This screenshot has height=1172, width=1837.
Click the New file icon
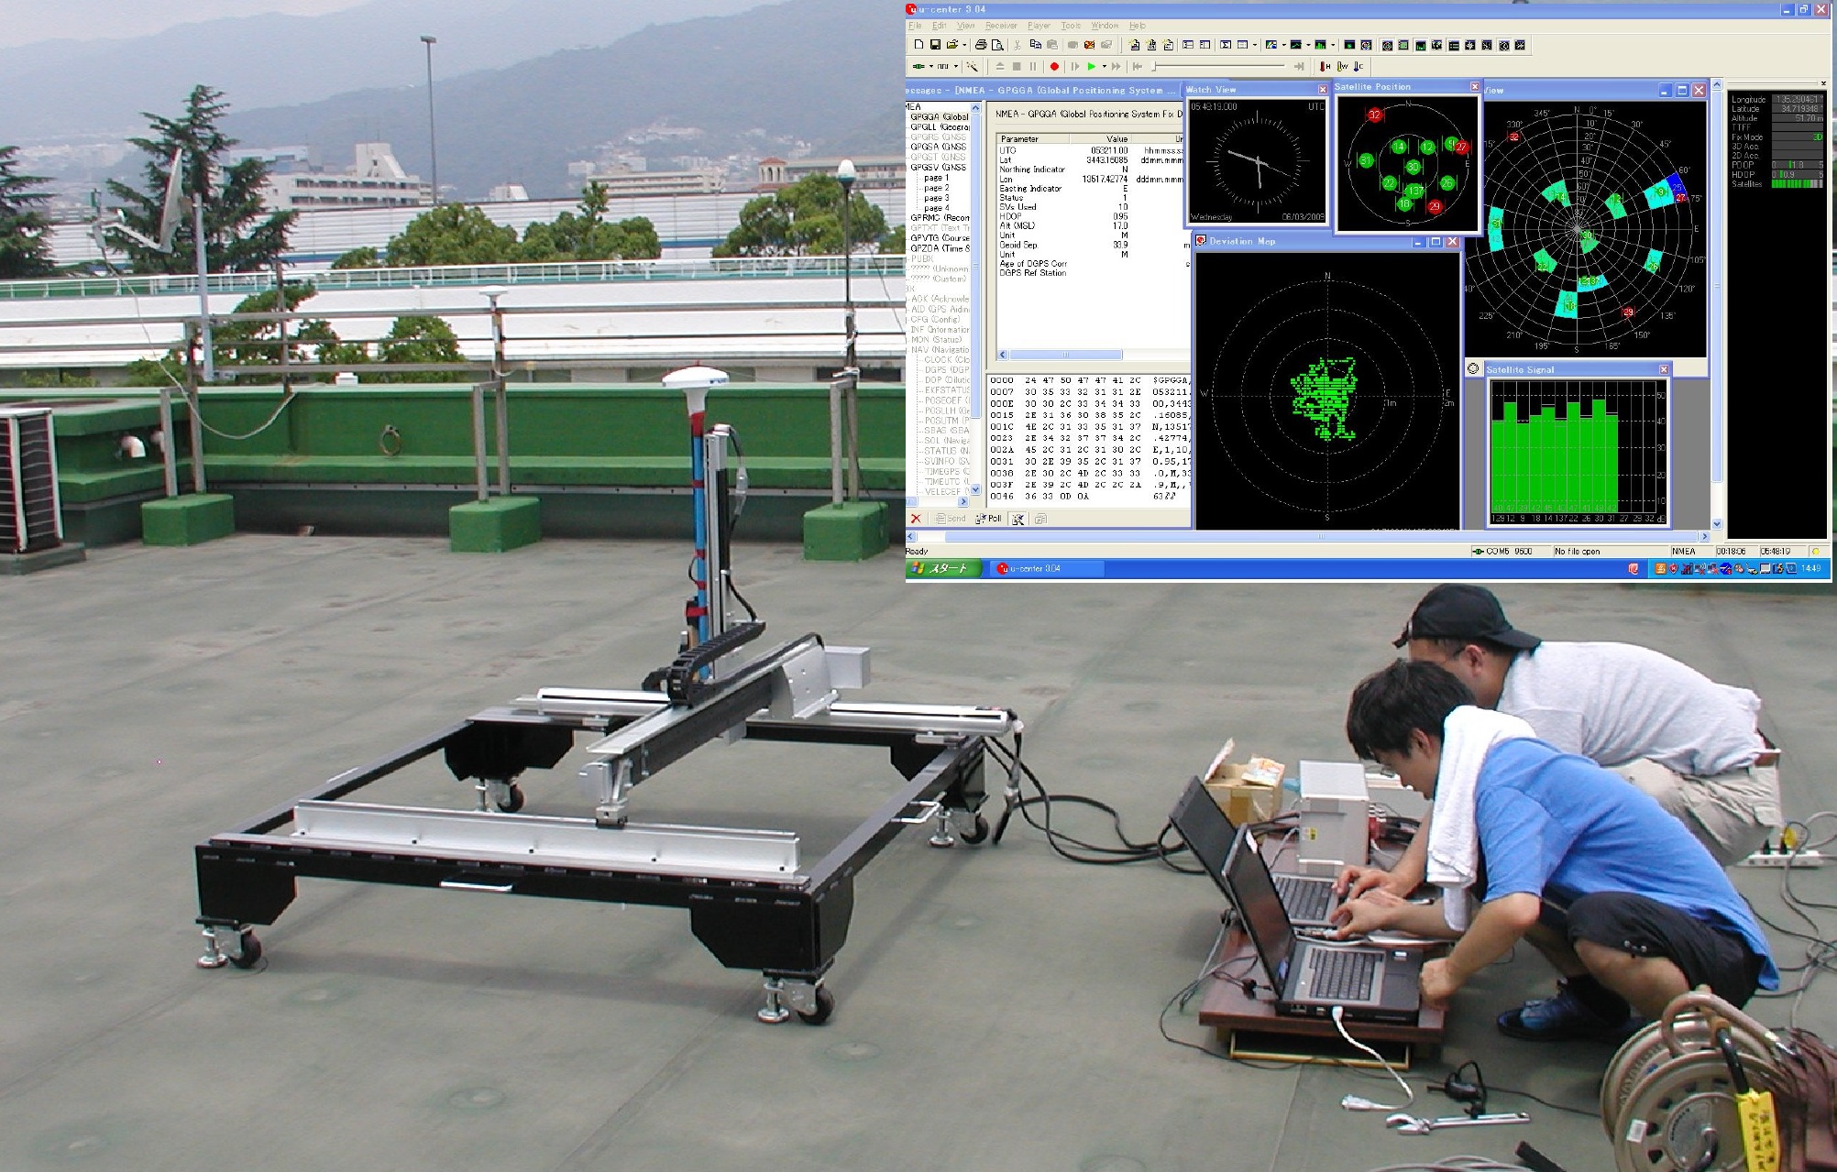pyautogui.click(x=918, y=45)
